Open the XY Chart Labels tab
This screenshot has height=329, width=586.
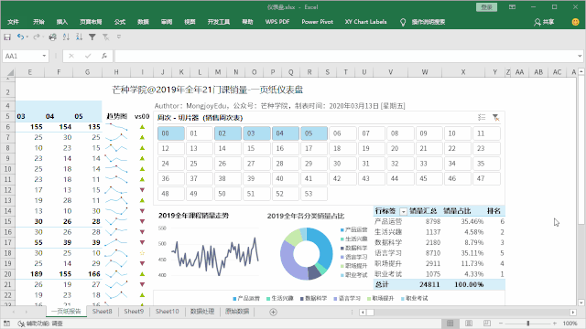(x=365, y=22)
